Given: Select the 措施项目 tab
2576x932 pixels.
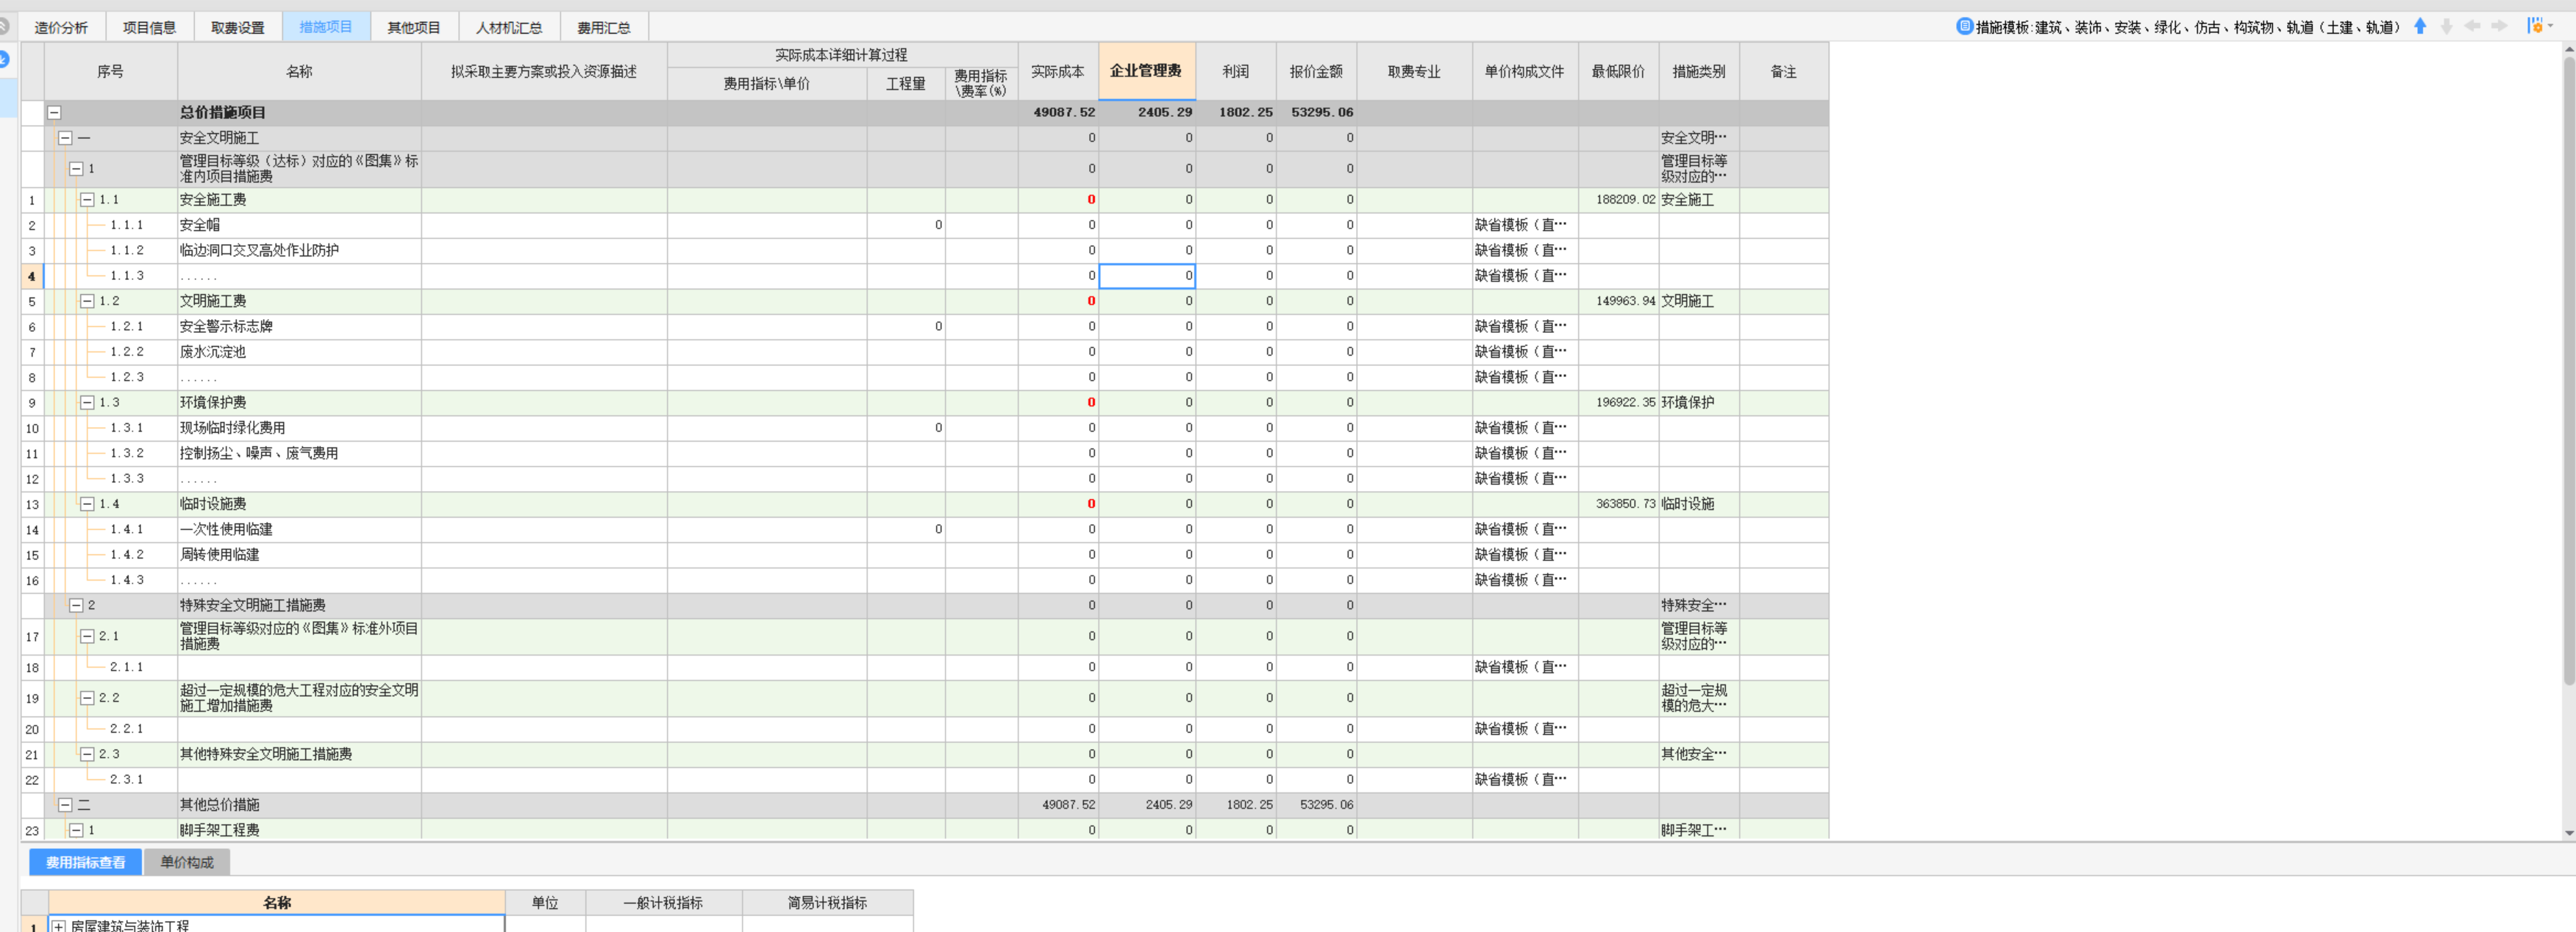Looking at the screenshot, I should [326, 27].
